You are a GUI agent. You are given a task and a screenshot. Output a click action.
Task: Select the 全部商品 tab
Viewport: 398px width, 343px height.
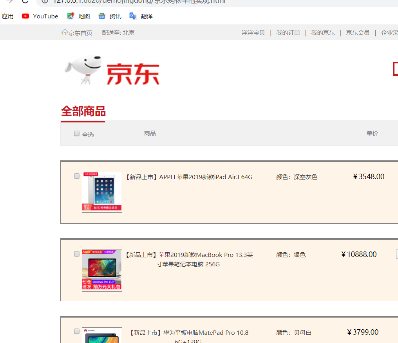pos(83,111)
